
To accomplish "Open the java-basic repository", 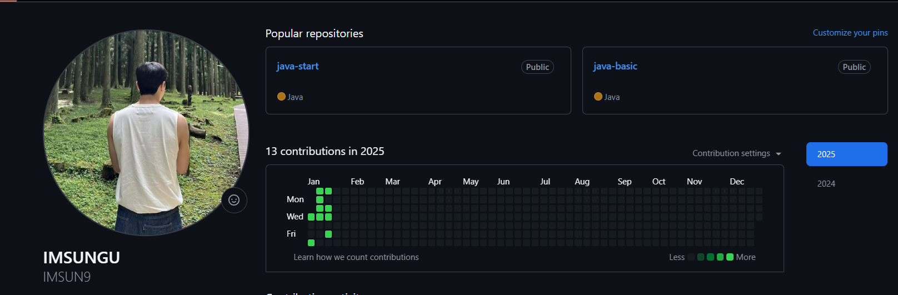I will pyautogui.click(x=615, y=66).
